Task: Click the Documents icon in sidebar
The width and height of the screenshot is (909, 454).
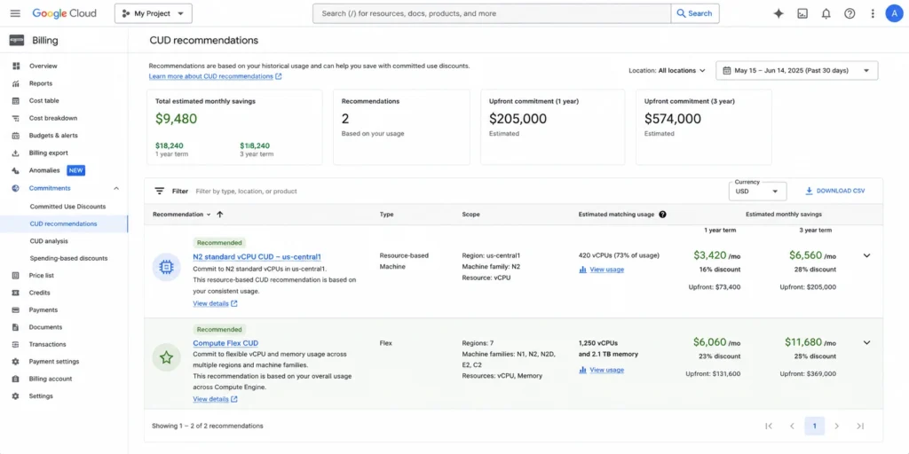Action: (x=16, y=327)
